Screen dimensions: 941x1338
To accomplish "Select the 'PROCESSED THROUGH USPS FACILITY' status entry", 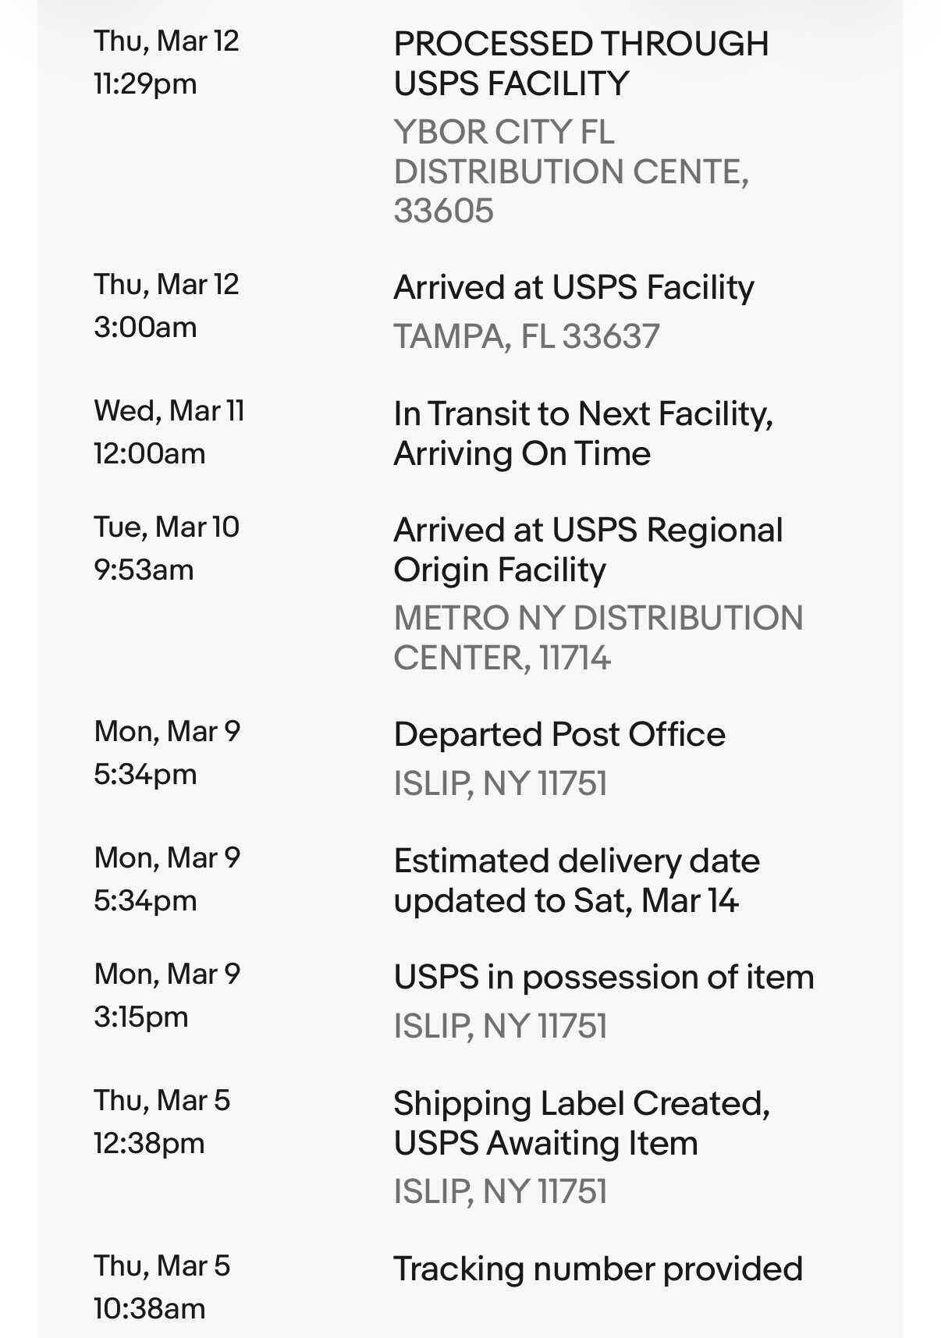I will tap(581, 63).
